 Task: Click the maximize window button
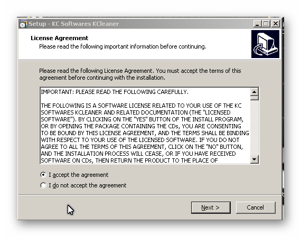266,24
